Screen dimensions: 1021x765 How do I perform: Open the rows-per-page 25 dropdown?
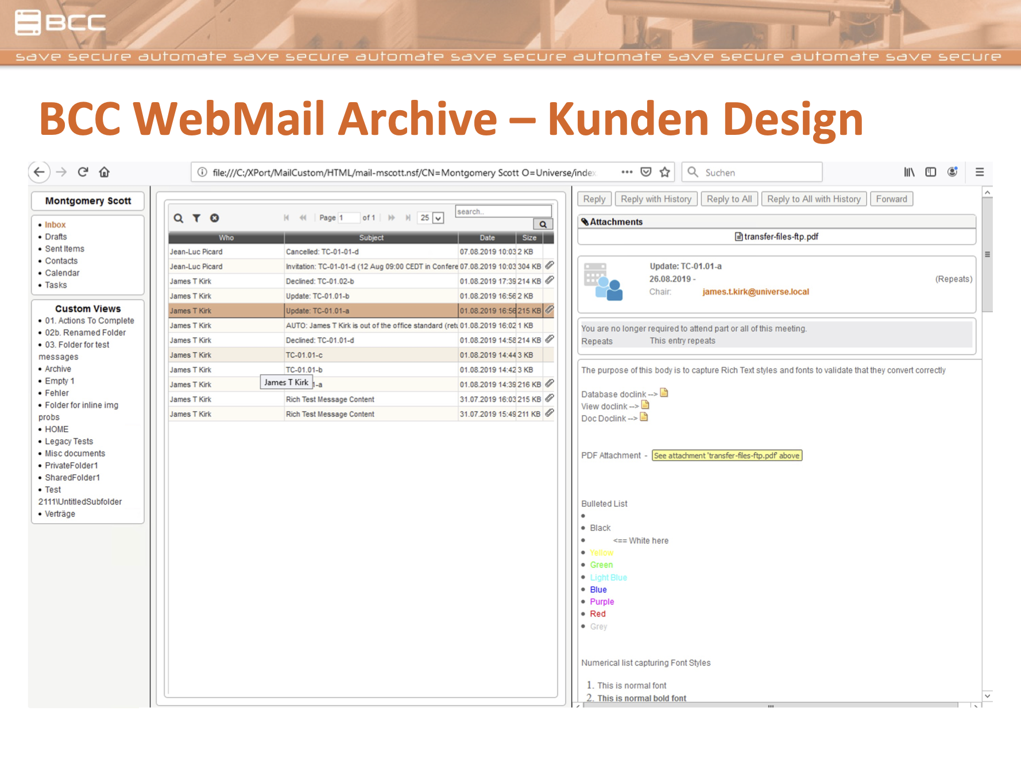(x=431, y=218)
